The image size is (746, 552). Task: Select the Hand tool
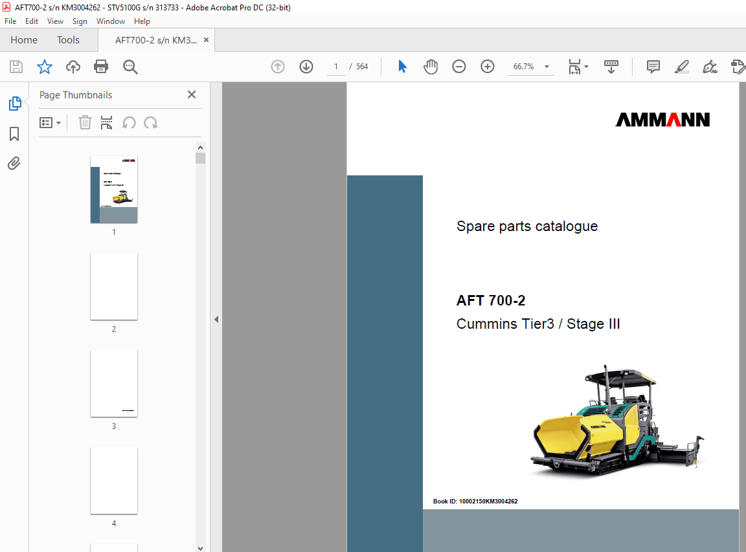coord(430,67)
